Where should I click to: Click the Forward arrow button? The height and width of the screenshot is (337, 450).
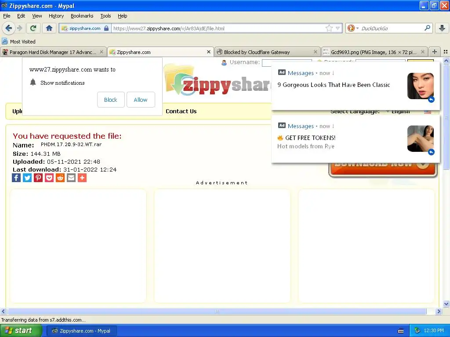pyautogui.click(x=19, y=28)
